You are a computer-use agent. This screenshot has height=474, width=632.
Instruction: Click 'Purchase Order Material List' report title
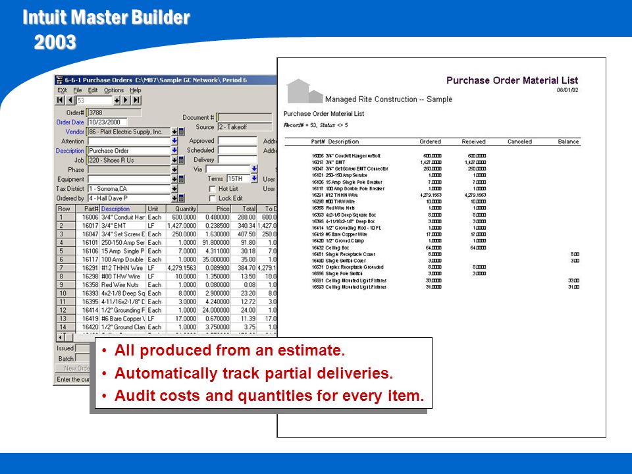(512, 80)
